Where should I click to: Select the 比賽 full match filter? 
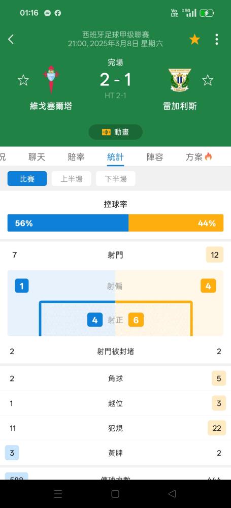point(27,178)
